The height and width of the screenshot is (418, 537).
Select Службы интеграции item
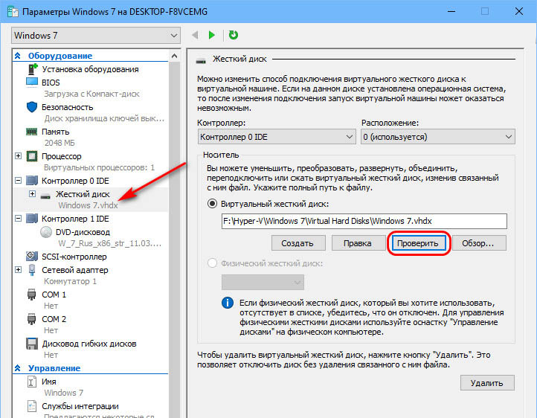[80, 406]
